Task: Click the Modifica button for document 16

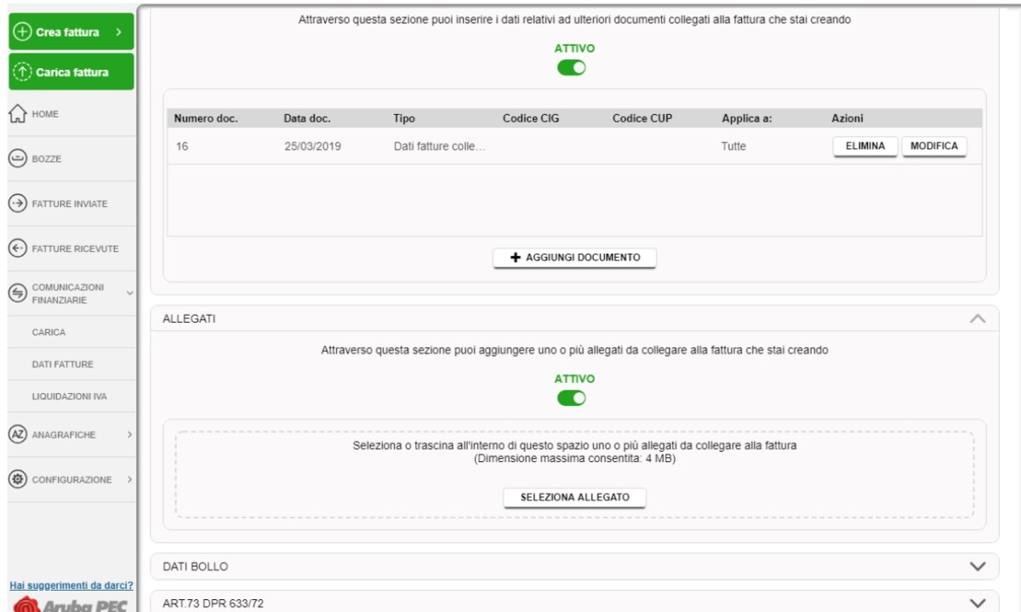Action: (933, 146)
